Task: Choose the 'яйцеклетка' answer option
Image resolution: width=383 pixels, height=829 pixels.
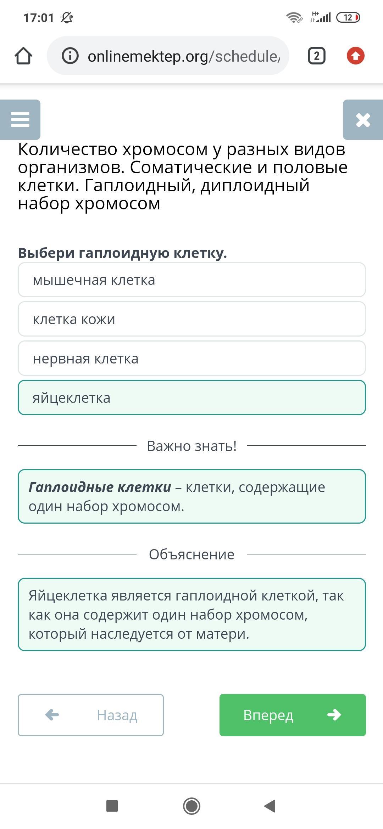Action: [191, 397]
